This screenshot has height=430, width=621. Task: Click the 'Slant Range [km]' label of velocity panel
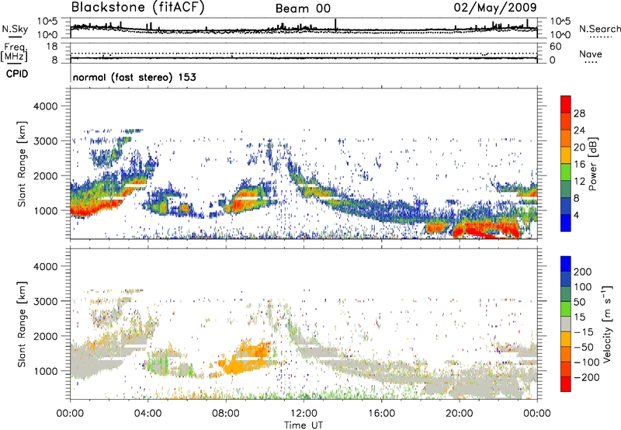pos(22,324)
